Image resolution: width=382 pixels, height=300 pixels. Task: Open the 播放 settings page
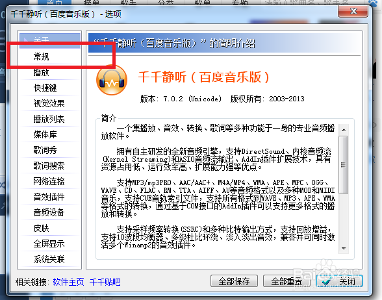pos(50,72)
